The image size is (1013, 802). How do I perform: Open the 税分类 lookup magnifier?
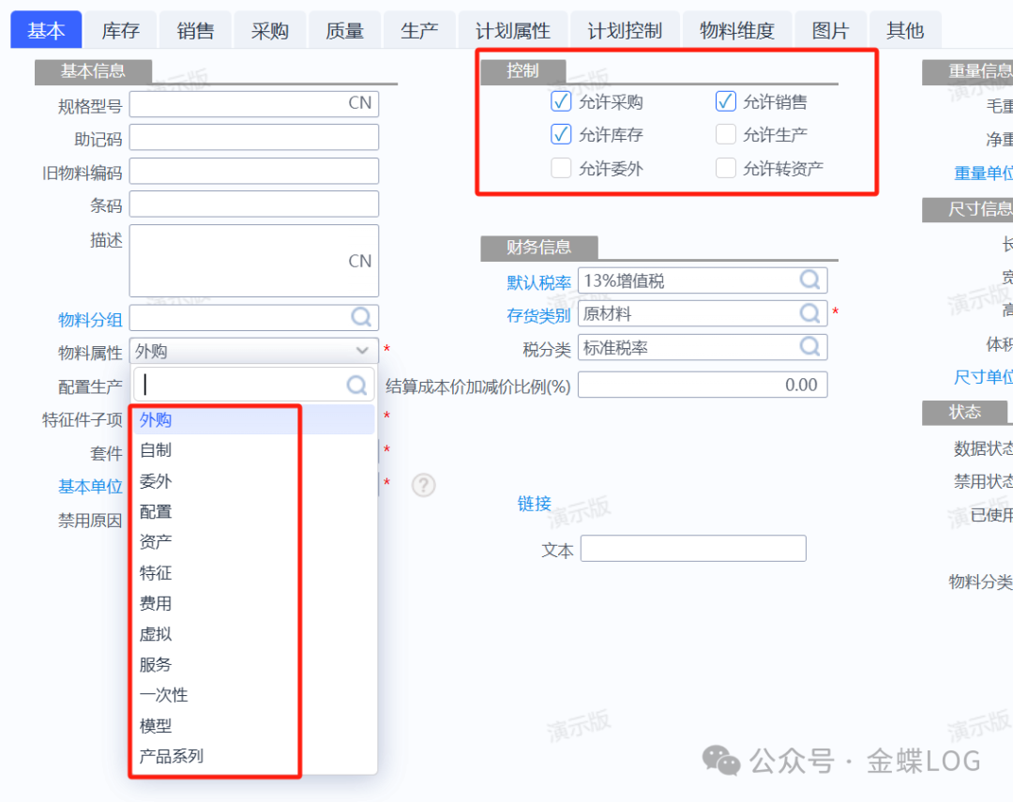point(809,347)
